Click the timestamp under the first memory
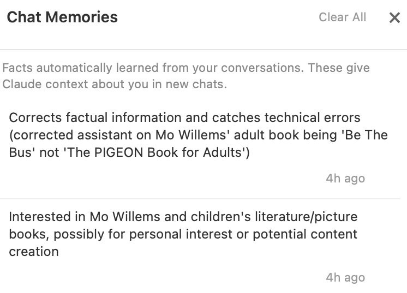Screen dimensions: 407x293 tap(345, 179)
